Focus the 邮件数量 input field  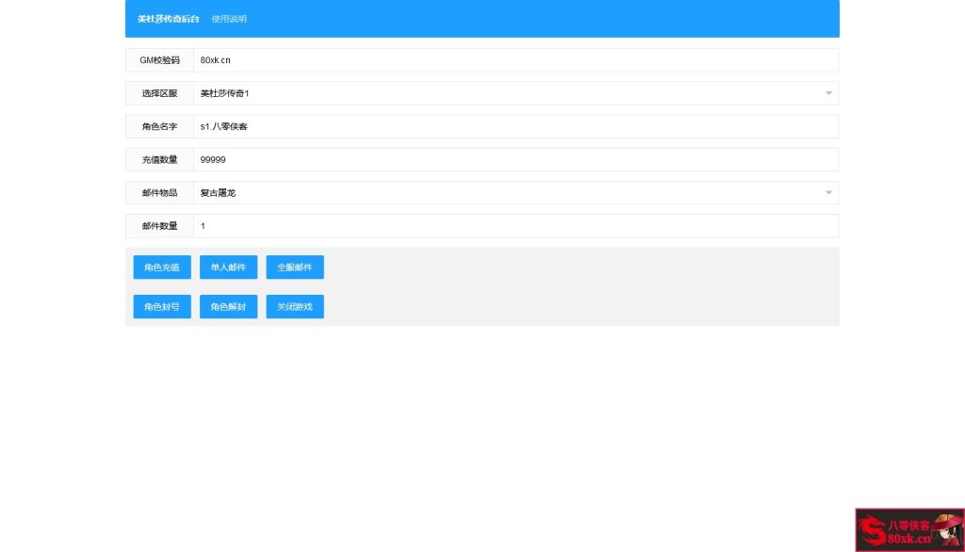[x=515, y=226]
